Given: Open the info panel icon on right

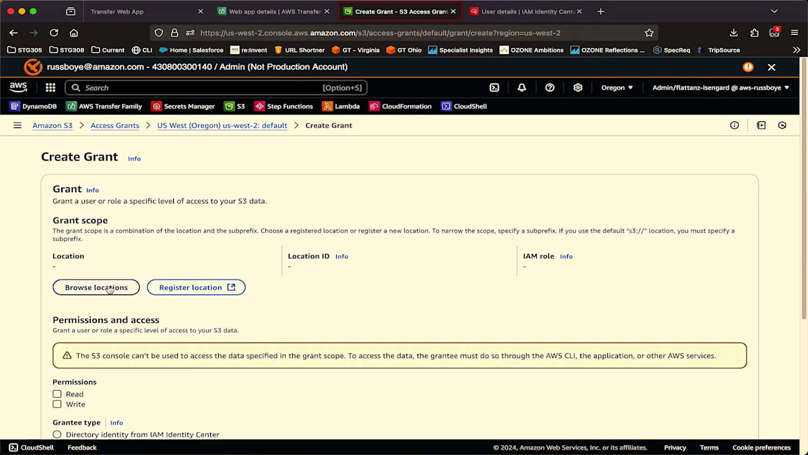Looking at the screenshot, I should 735,125.
